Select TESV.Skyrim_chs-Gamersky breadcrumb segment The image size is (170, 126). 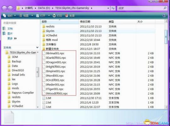coord(72,8)
